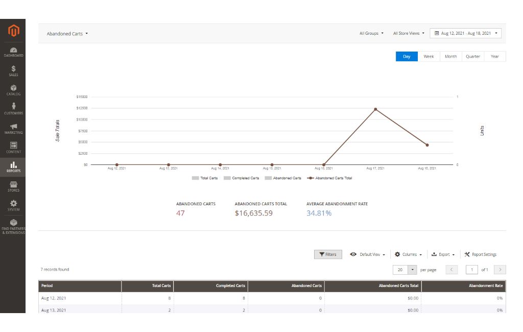Open the Marketing sidebar menu

(x=13, y=129)
